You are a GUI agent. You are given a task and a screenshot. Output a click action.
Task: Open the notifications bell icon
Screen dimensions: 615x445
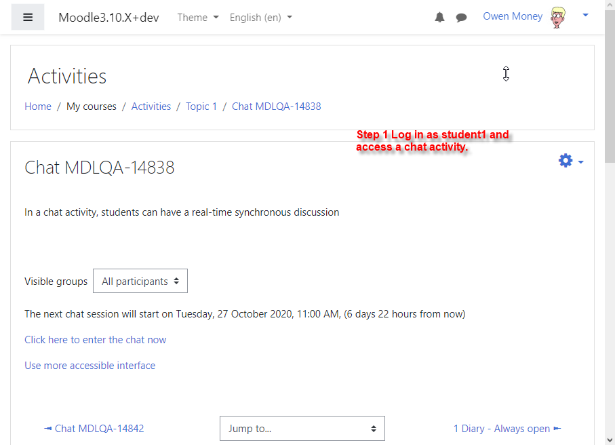coord(439,17)
